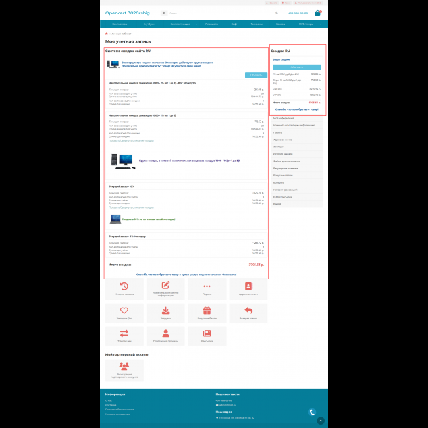Open the shopping cart icon in header
Viewport: 428px width, 428px height.
click(x=317, y=13)
